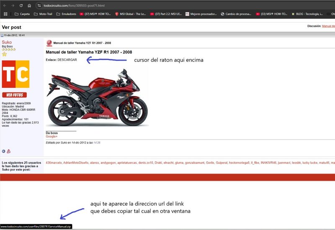Click the post date icon beside 11-dic-2012
The height and width of the screenshot is (230, 335).
tap(2, 36)
